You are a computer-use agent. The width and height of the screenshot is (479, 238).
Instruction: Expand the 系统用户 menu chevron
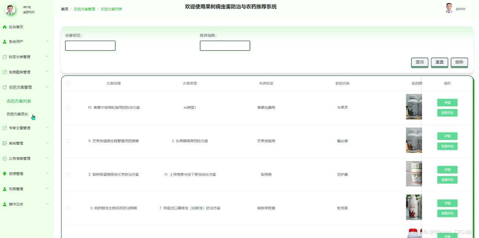point(48,41)
